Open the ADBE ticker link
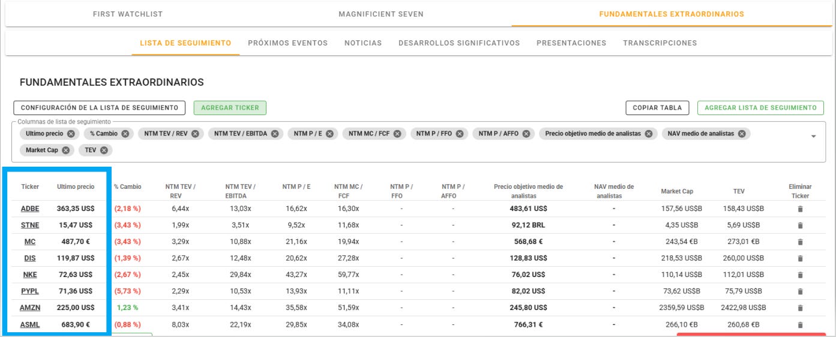 click(x=30, y=209)
